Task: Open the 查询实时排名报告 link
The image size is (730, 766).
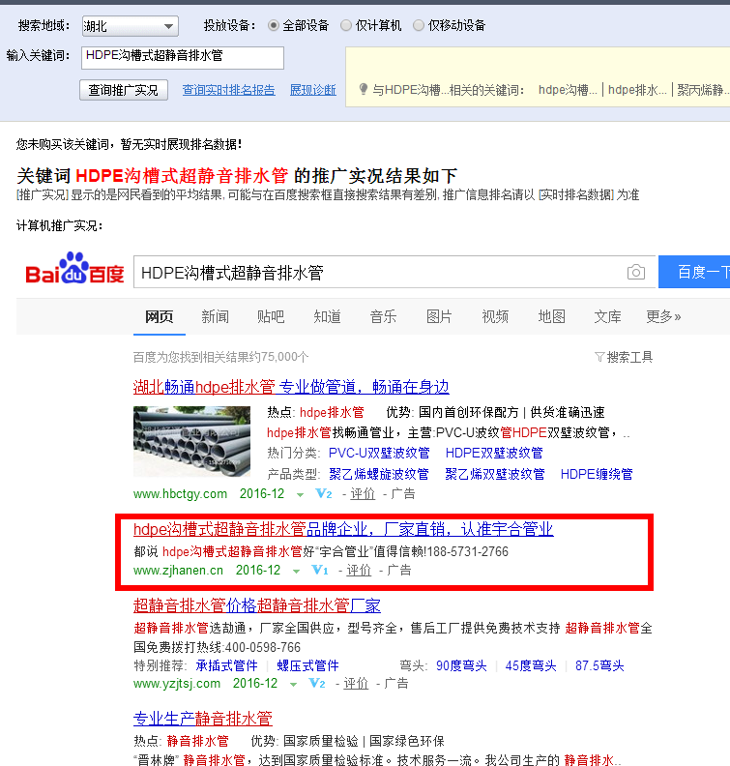Action: [228, 90]
